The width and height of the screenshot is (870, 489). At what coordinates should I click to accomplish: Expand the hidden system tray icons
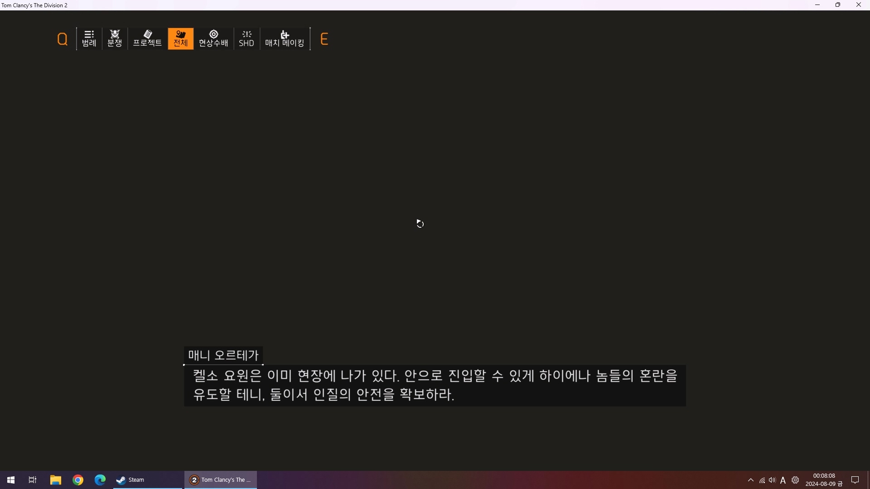750,480
